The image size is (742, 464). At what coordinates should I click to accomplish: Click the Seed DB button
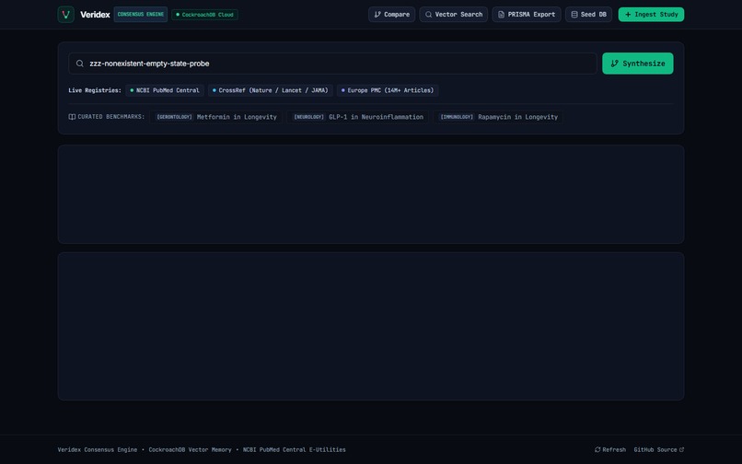point(588,14)
